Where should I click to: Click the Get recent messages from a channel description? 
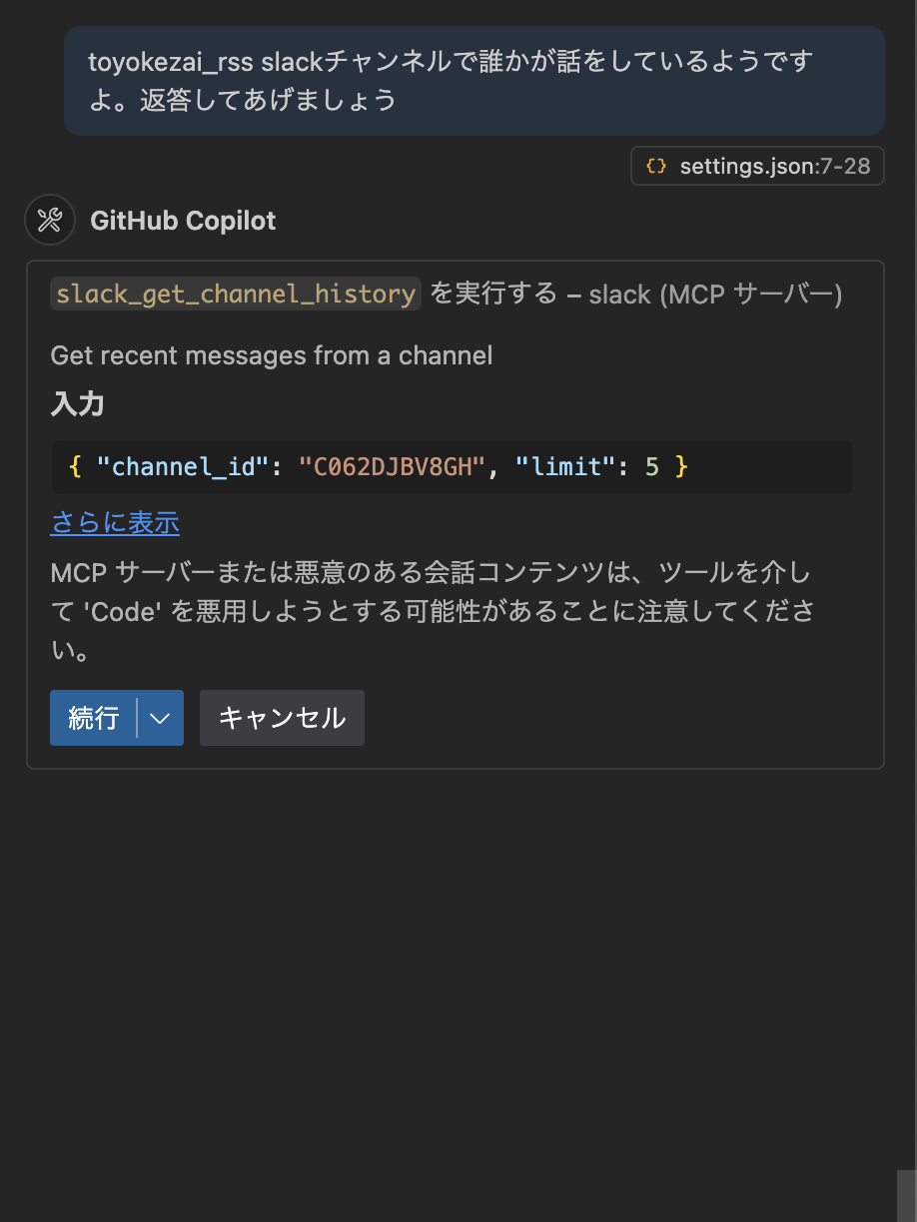point(272,355)
